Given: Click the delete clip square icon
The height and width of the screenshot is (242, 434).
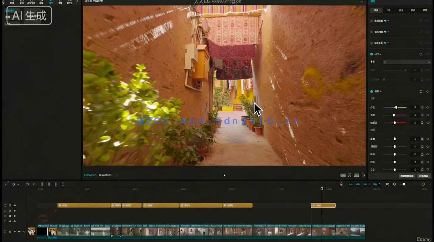Looking at the screenshot, I should click(x=63, y=184).
